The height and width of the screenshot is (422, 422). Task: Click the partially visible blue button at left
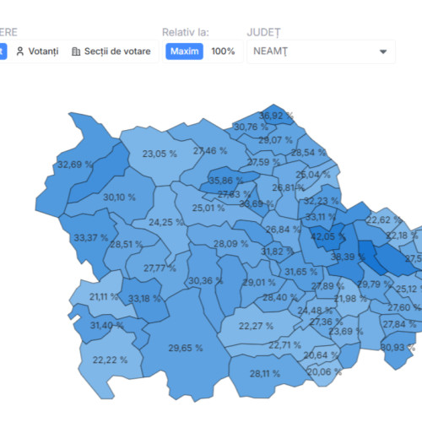[x=3, y=51]
